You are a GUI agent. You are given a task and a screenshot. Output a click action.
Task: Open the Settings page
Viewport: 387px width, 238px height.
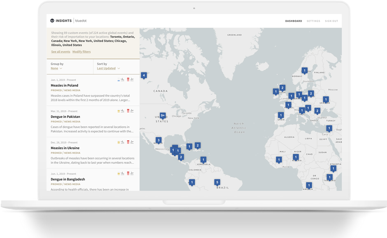click(313, 21)
